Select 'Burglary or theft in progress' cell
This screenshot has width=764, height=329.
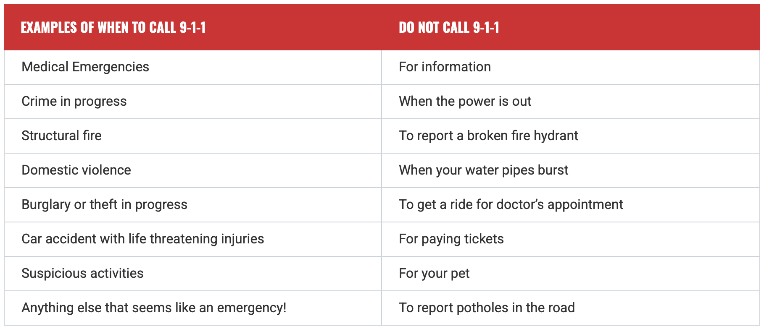[x=104, y=205]
